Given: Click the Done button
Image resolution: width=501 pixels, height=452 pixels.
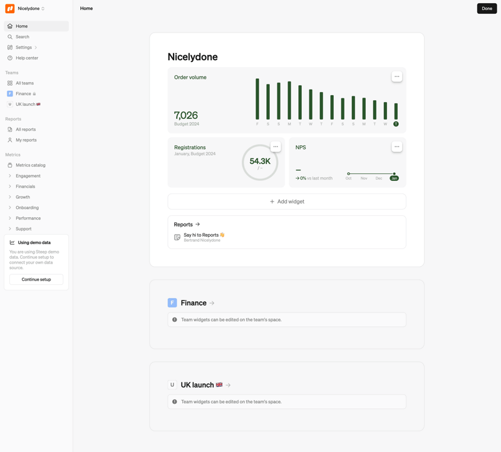Looking at the screenshot, I should [487, 8].
